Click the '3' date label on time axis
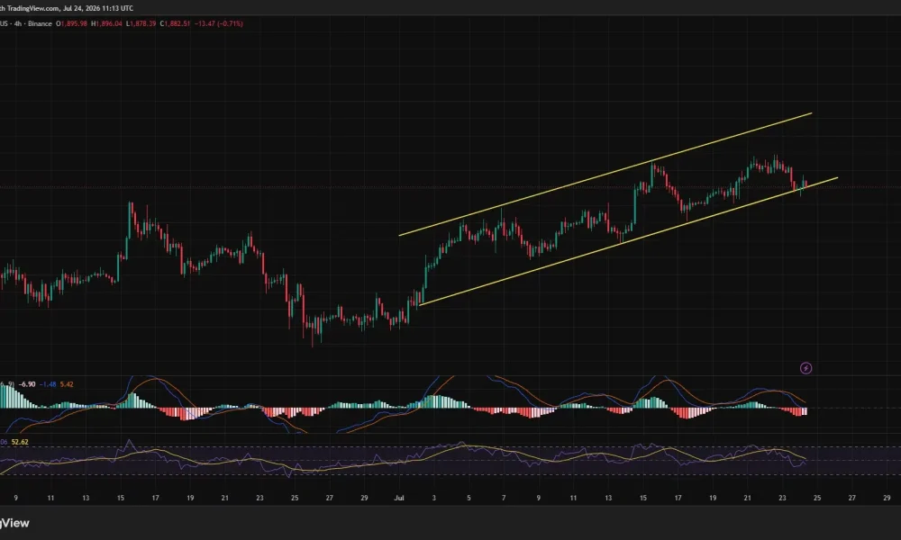The height and width of the screenshot is (540, 901). click(434, 498)
